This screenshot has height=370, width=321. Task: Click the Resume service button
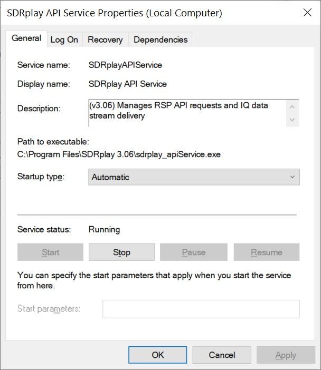click(267, 252)
